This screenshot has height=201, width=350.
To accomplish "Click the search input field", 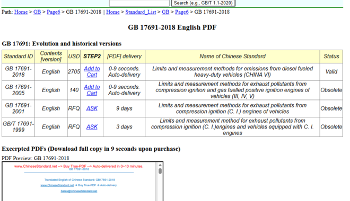I will (x=139, y=3).
